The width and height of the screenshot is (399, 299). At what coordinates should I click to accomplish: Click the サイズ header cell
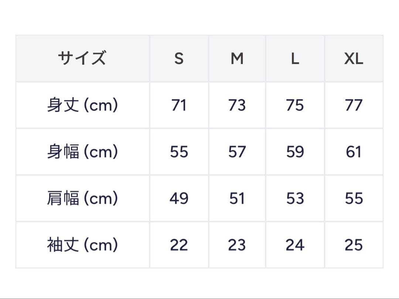tap(82, 58)
